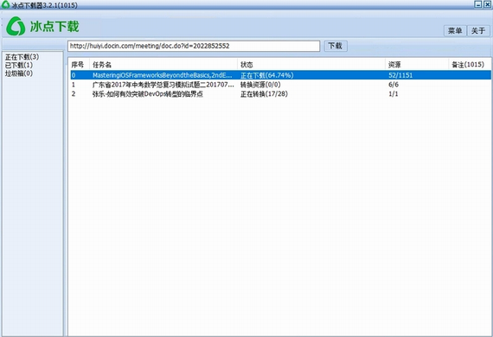The width and height of the screenshot is (493, 337).
Task: Click resource value 1/1
Action: (394, 94)
